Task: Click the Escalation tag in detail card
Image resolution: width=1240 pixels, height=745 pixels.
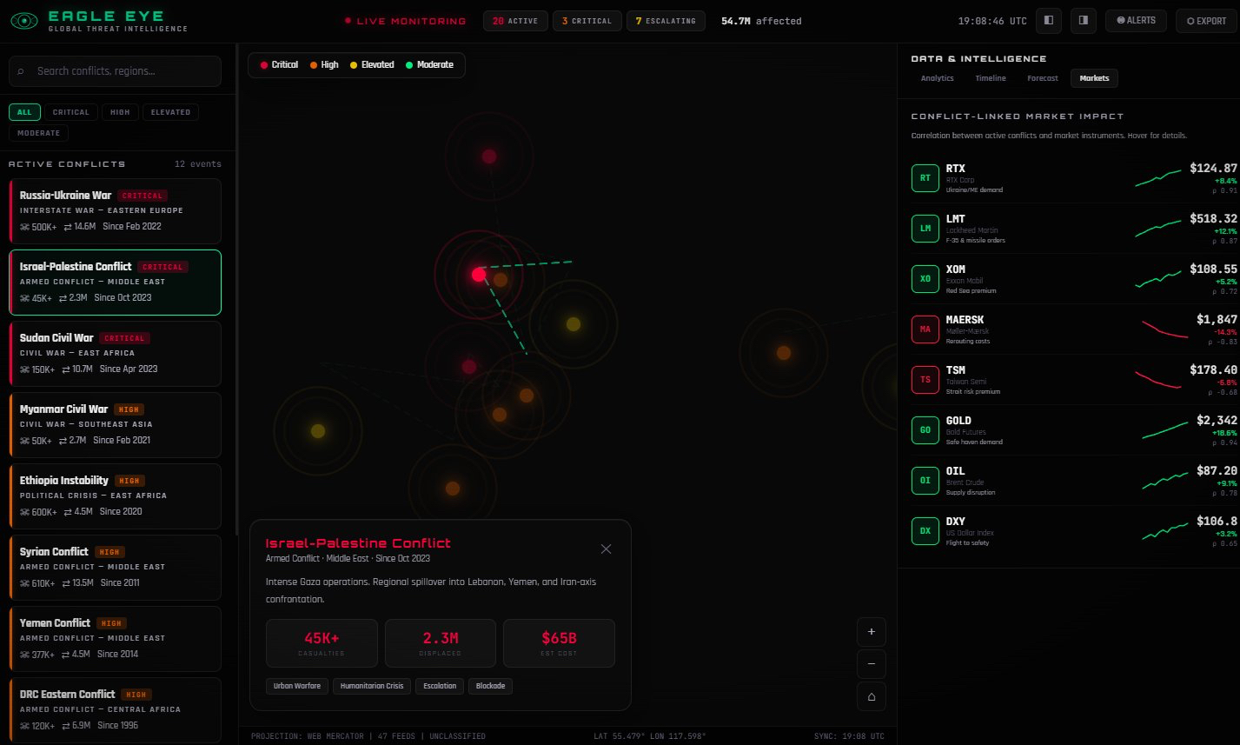Action: point(439,686)
